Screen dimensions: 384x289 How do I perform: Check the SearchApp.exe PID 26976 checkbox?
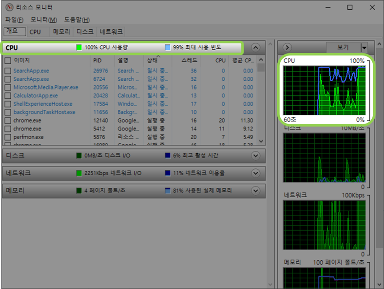[8, 71]
